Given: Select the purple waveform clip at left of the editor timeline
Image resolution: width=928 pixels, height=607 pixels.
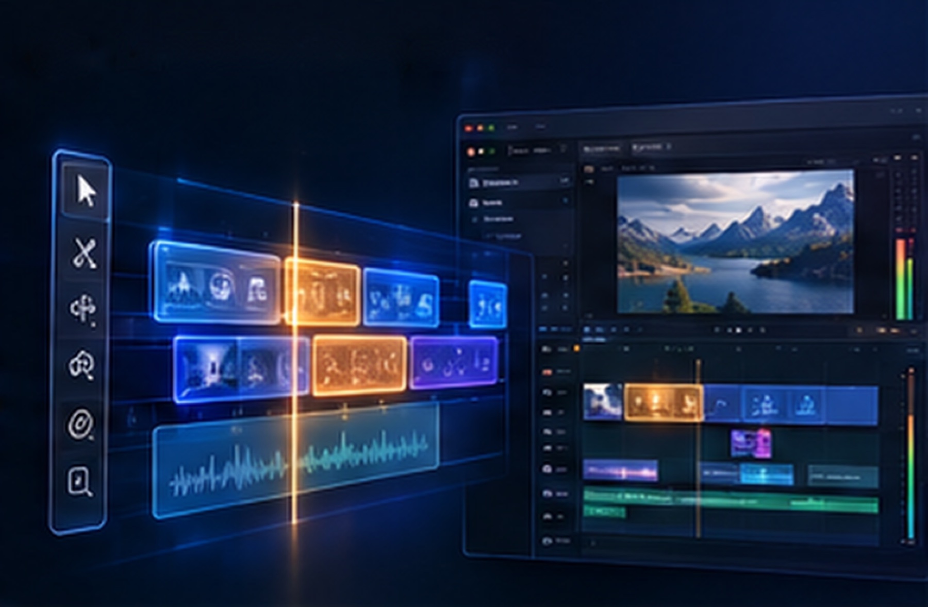Looking at the screenshot, I should (620, 471).
